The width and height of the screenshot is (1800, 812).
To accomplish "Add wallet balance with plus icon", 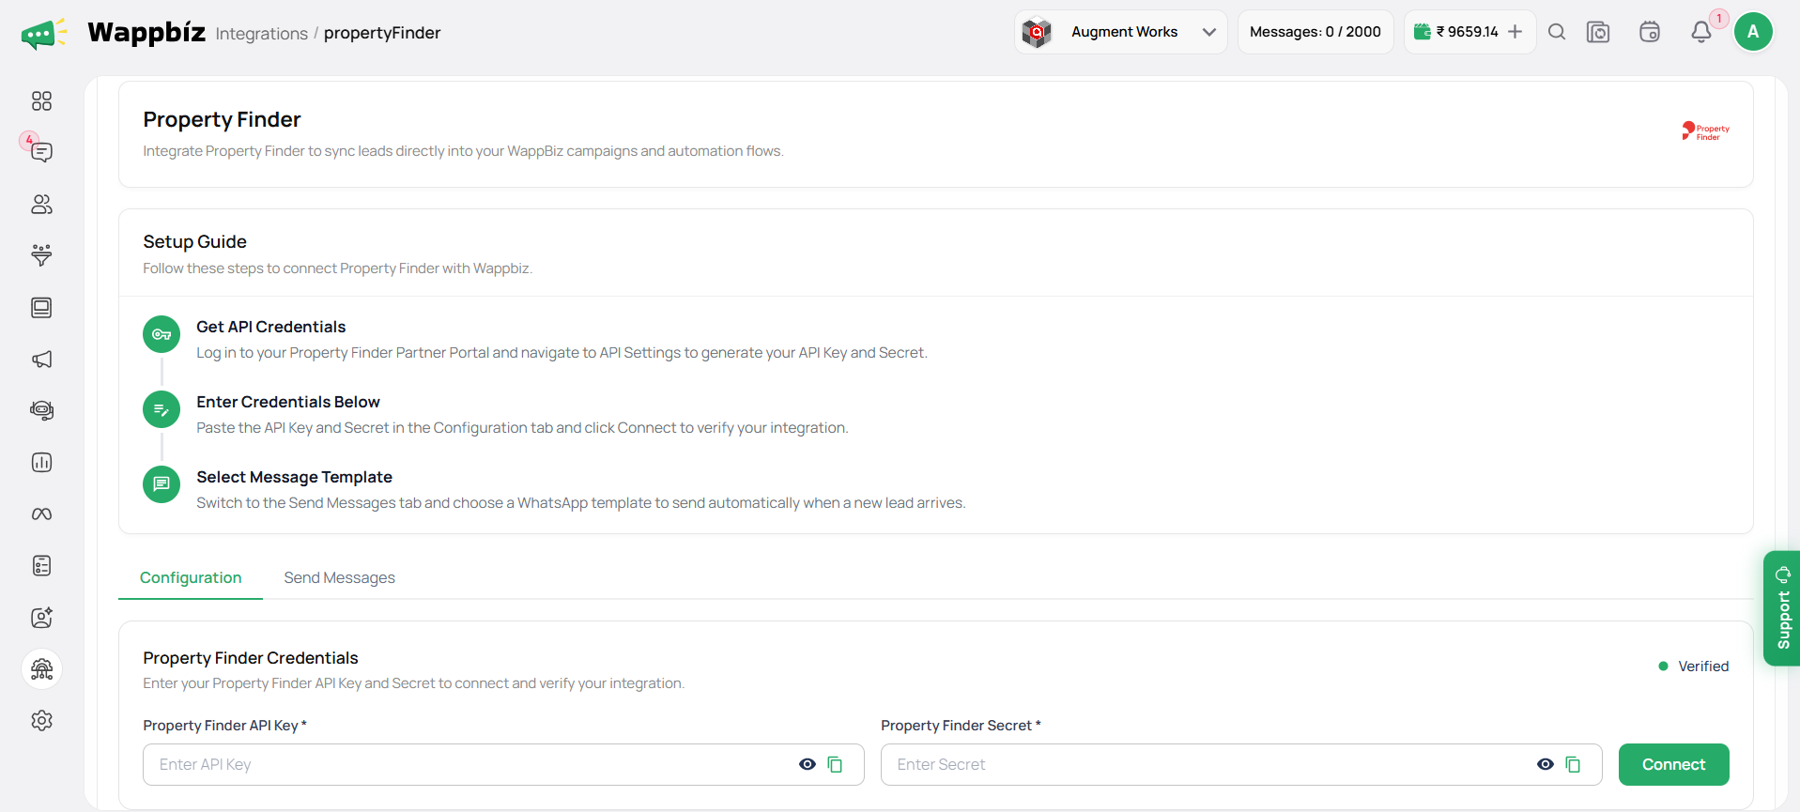I will pos(1515,32).
